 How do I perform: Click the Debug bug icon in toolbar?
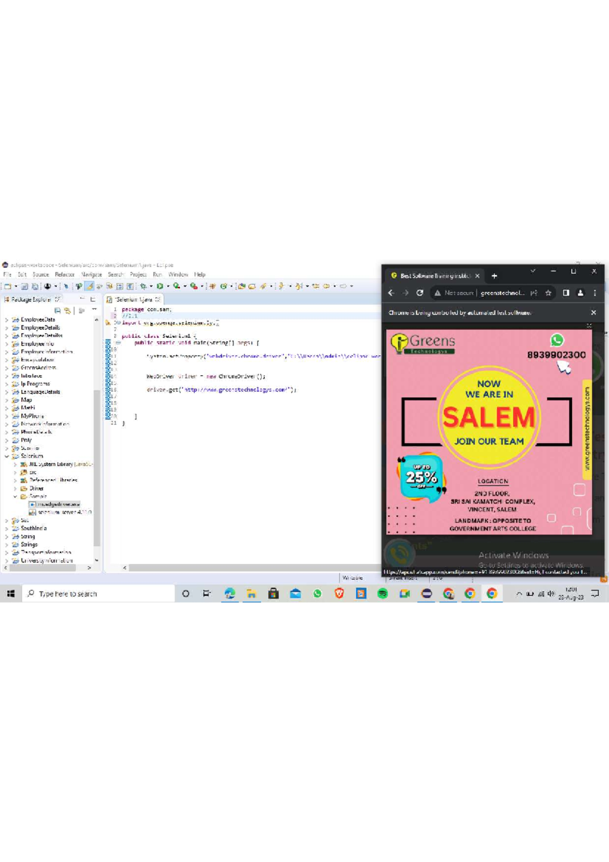tap(143, 286)
